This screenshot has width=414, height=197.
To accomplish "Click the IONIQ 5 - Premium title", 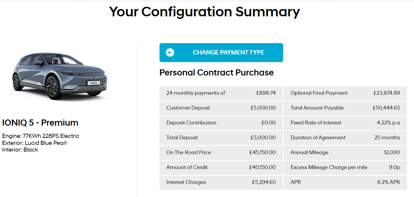I will click(40, 123).
